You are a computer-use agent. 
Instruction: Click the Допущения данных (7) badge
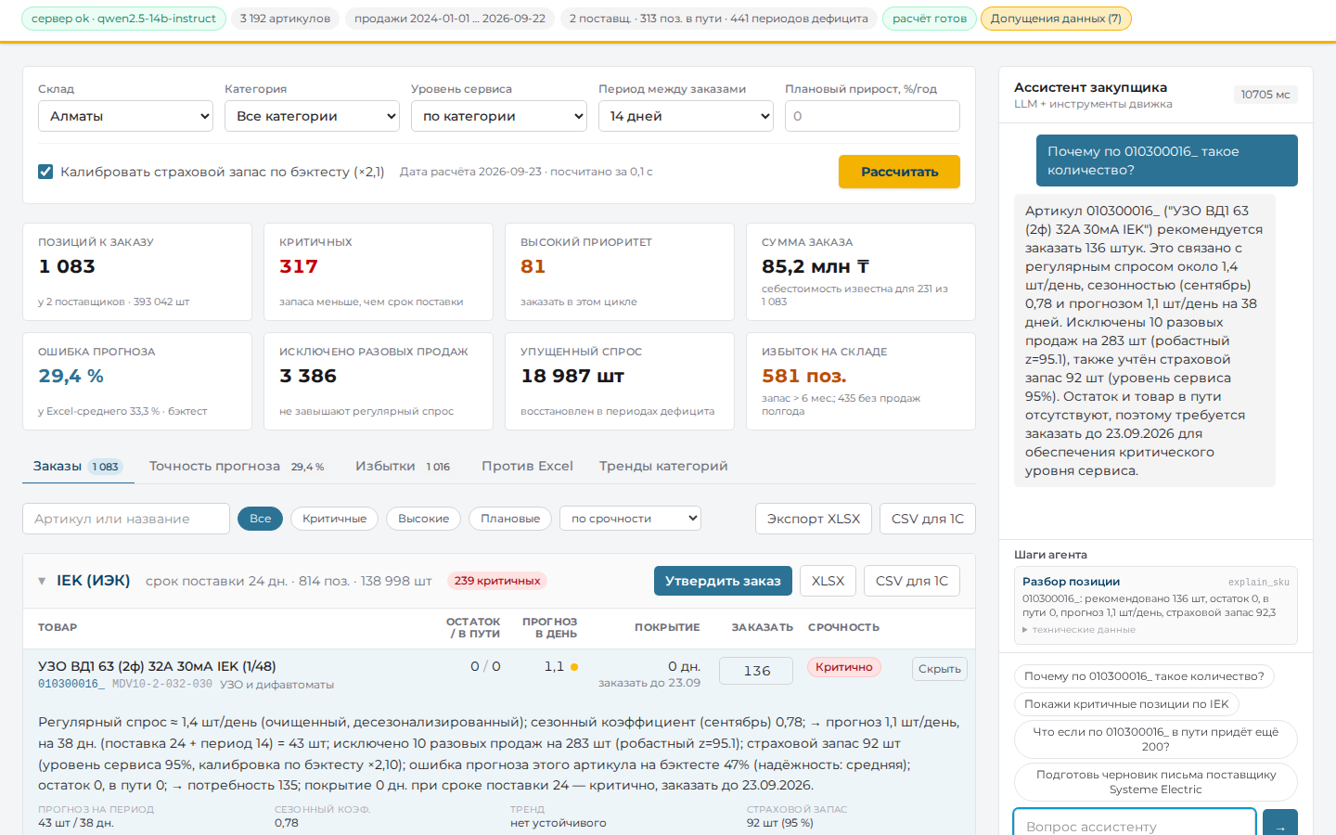[x=1056, y=19]
